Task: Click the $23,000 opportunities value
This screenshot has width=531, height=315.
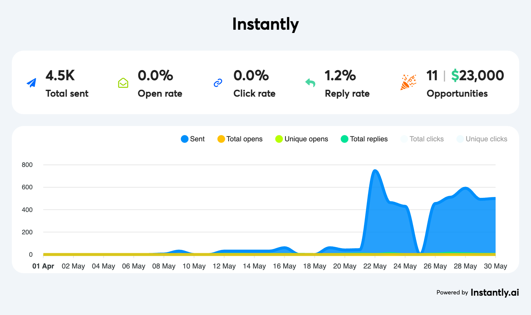Action: 477,75
